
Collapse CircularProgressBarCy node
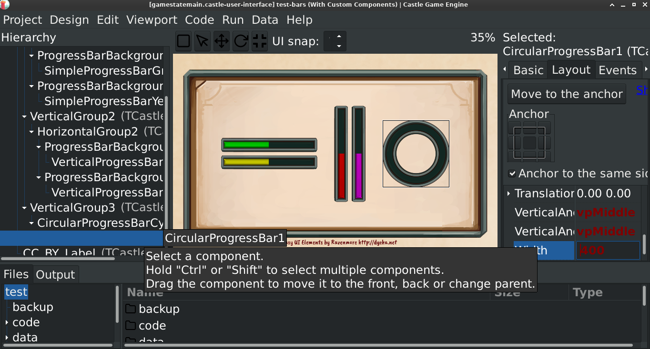click(x=31, y=223)
